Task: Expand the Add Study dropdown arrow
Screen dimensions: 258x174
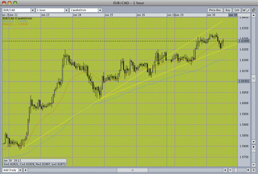Action: coord(20,170)
